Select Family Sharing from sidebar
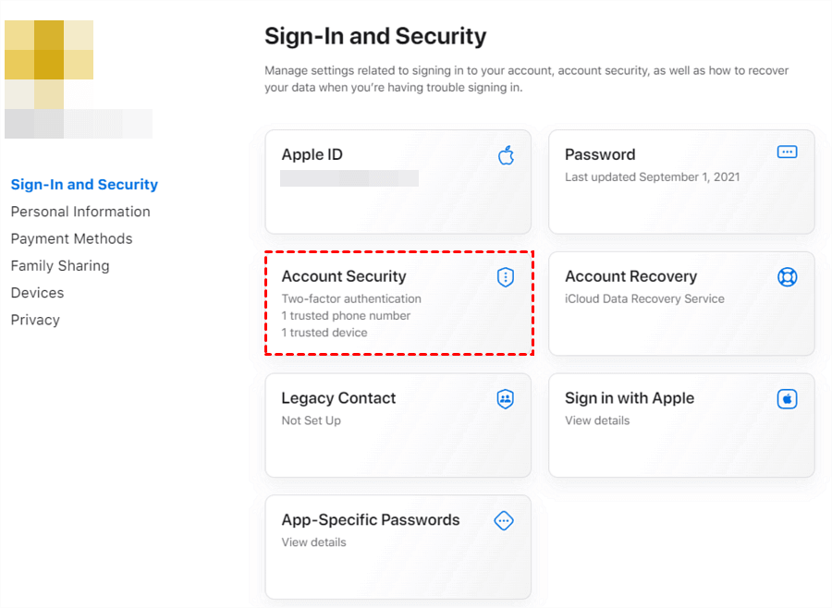 click(60, 265)
